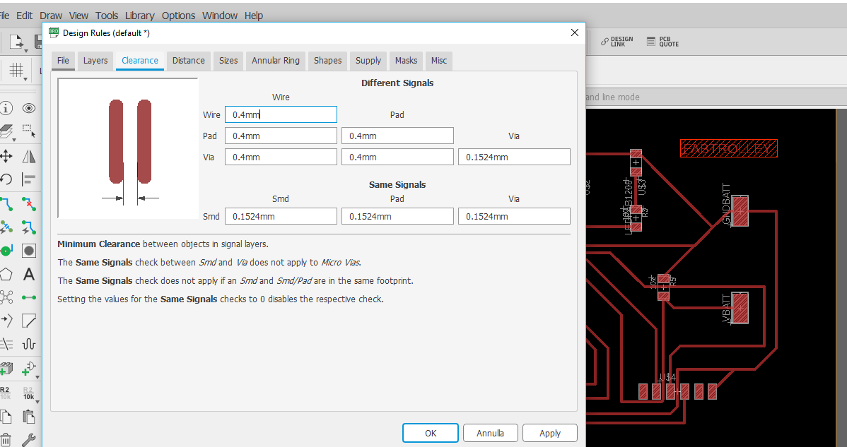Select the Miter tool
The height and width of the screenshot is (447, 847).
(x=28, y=321)
